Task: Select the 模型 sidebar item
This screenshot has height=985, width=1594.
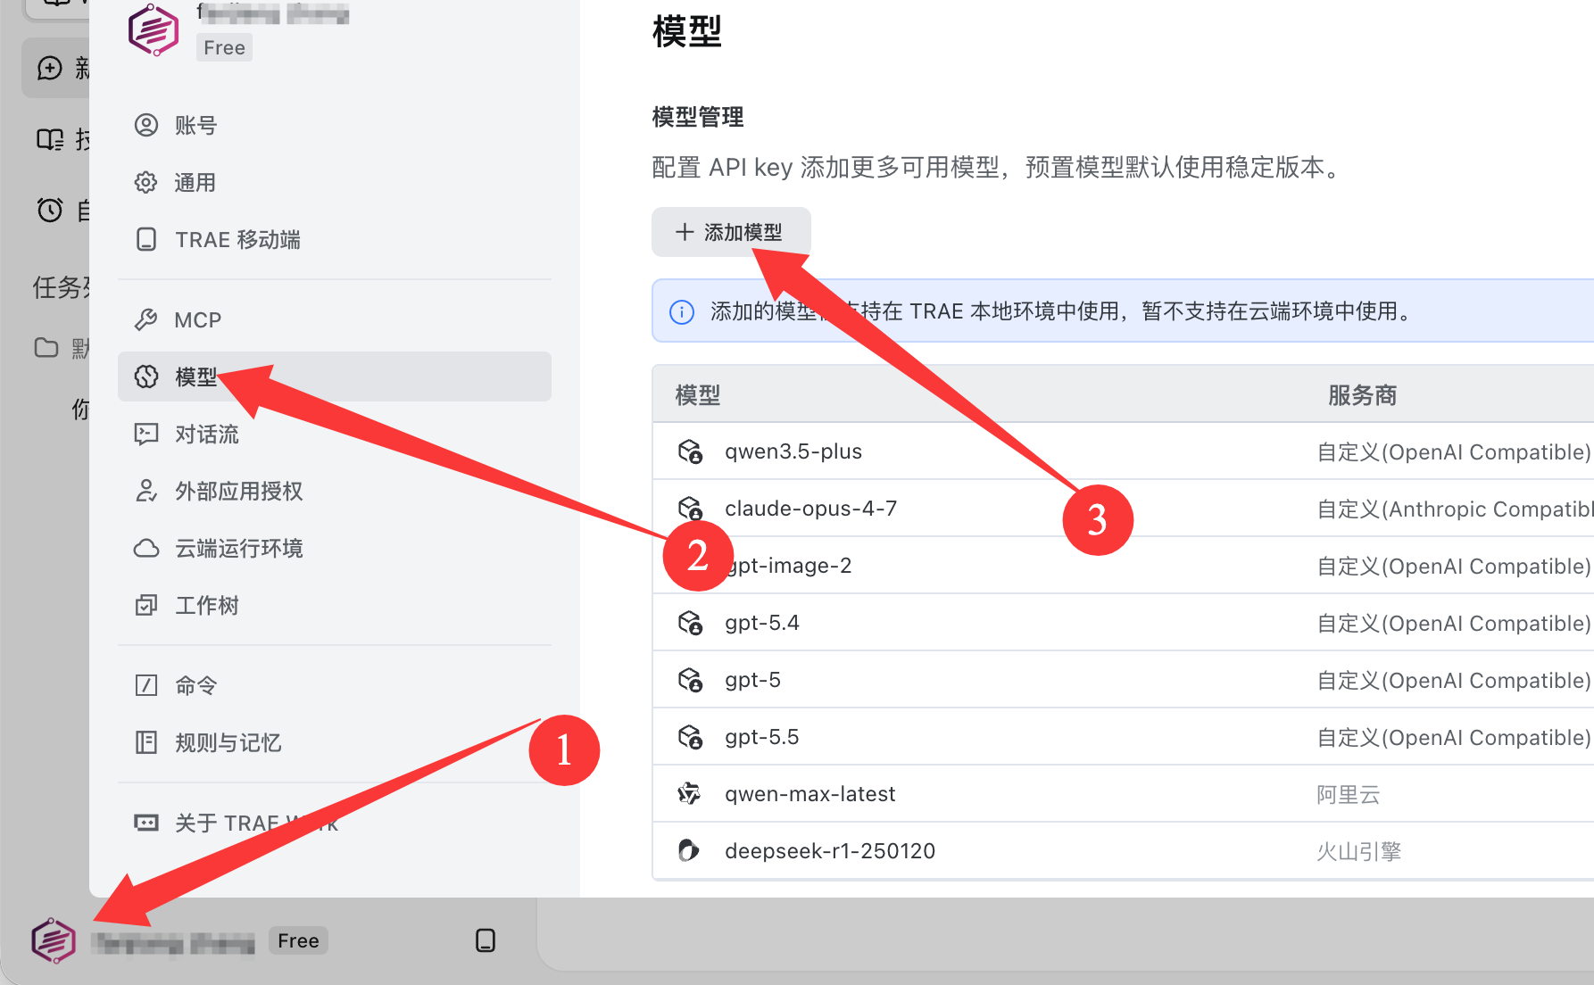Action: click(x=335, y=377)
